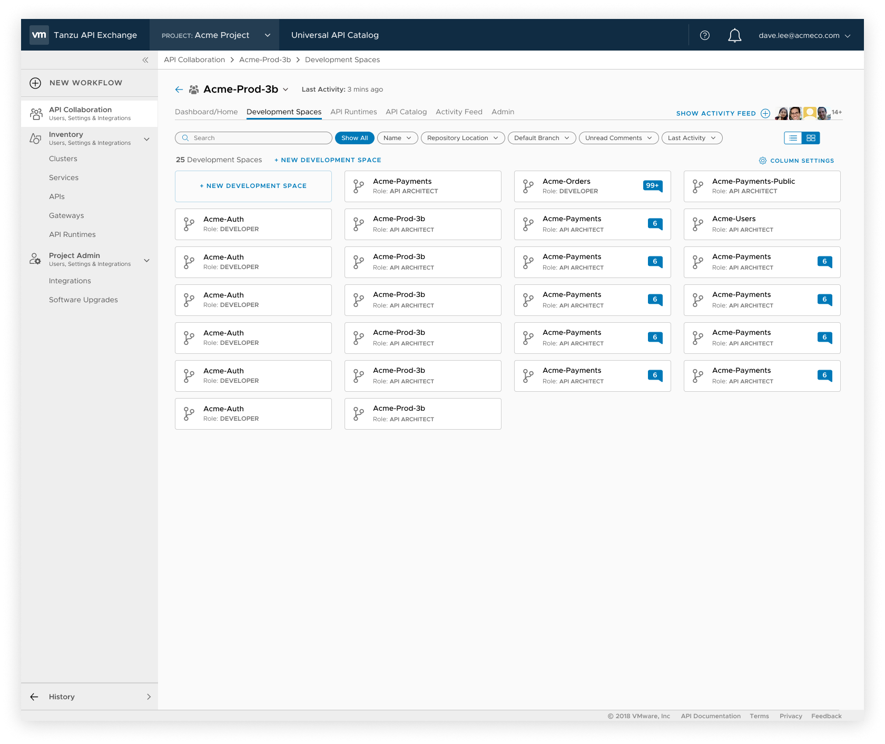Open the Name filter dropdown
This screenshot has width=885, height=744.
click(x=398, y=138)
